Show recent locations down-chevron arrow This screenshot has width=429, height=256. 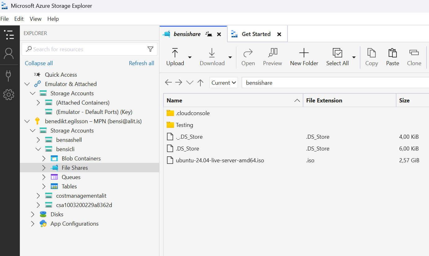[190, 83]
